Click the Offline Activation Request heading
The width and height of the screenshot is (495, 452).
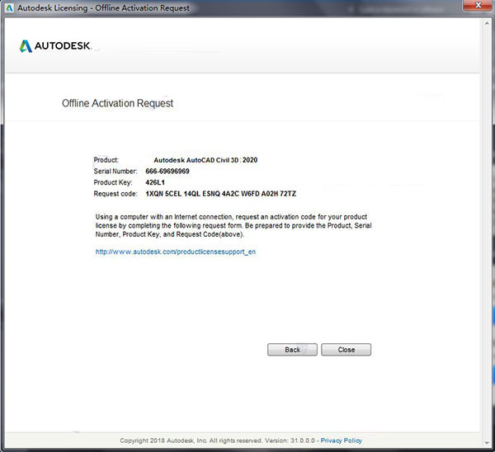pyautogui.click(x=117, y=103)
